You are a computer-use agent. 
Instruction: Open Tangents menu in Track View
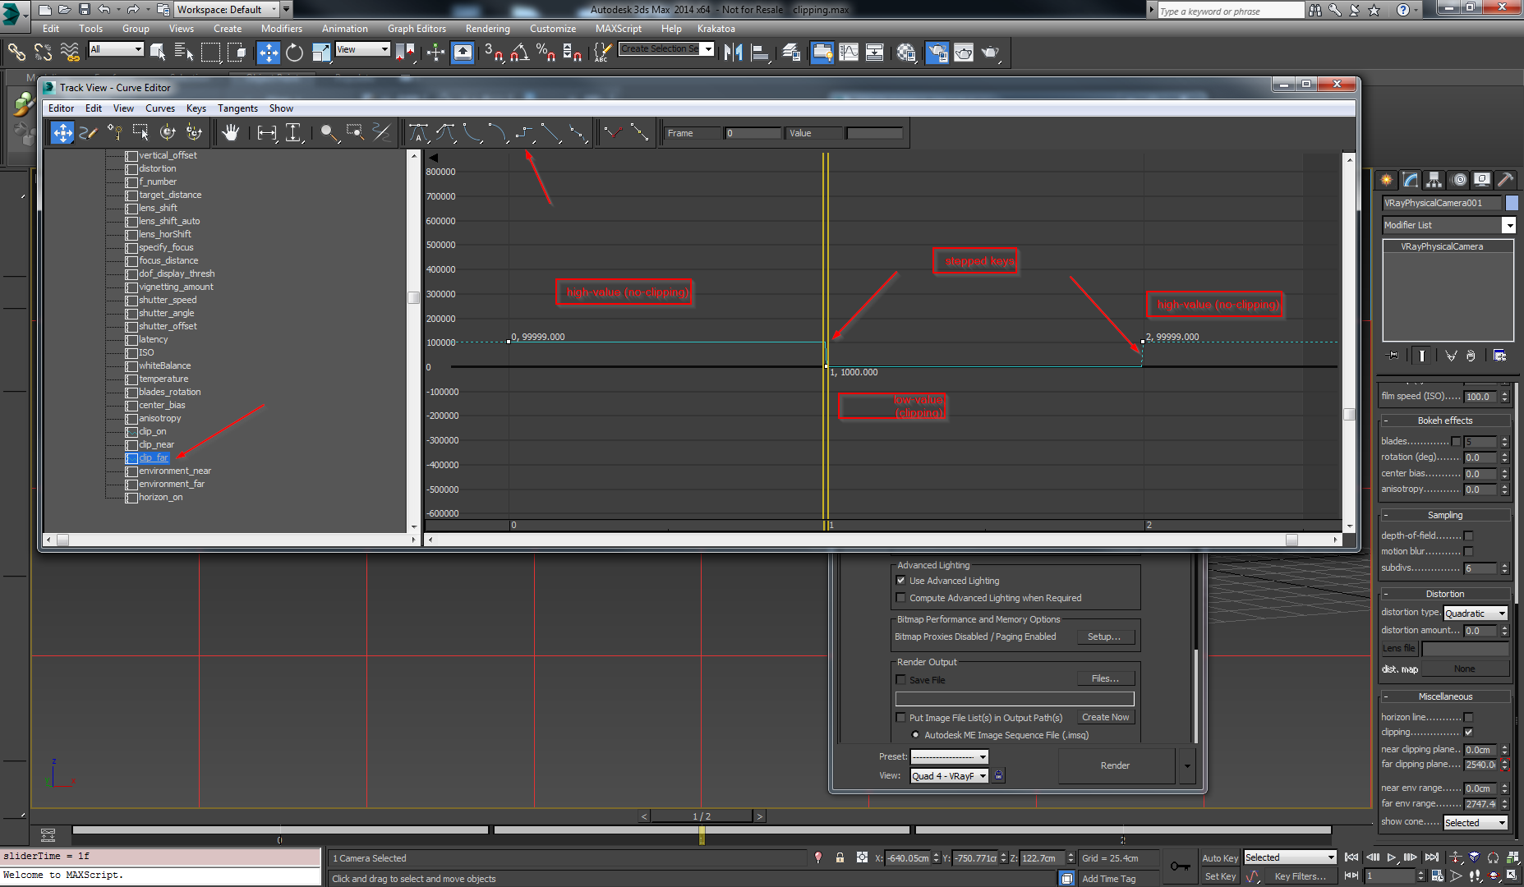pyautogui.click(x=237, y=108)
